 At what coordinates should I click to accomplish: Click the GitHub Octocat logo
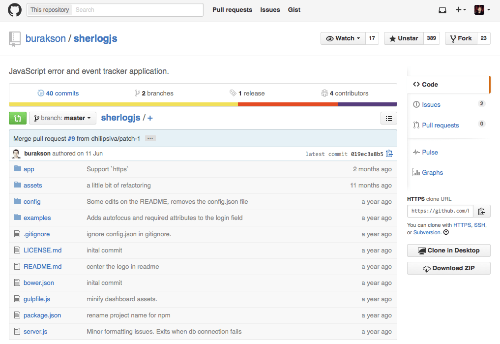15,10
